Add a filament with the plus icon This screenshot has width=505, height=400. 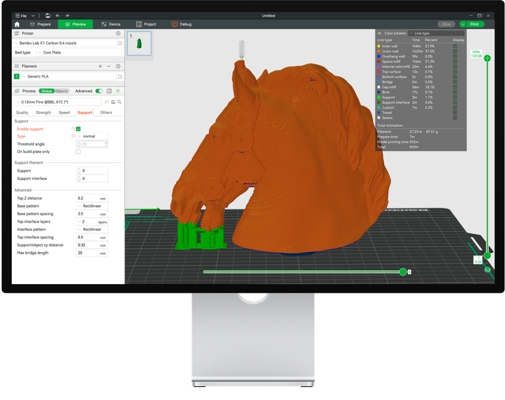pyautogui.click(x=100, y=66)
